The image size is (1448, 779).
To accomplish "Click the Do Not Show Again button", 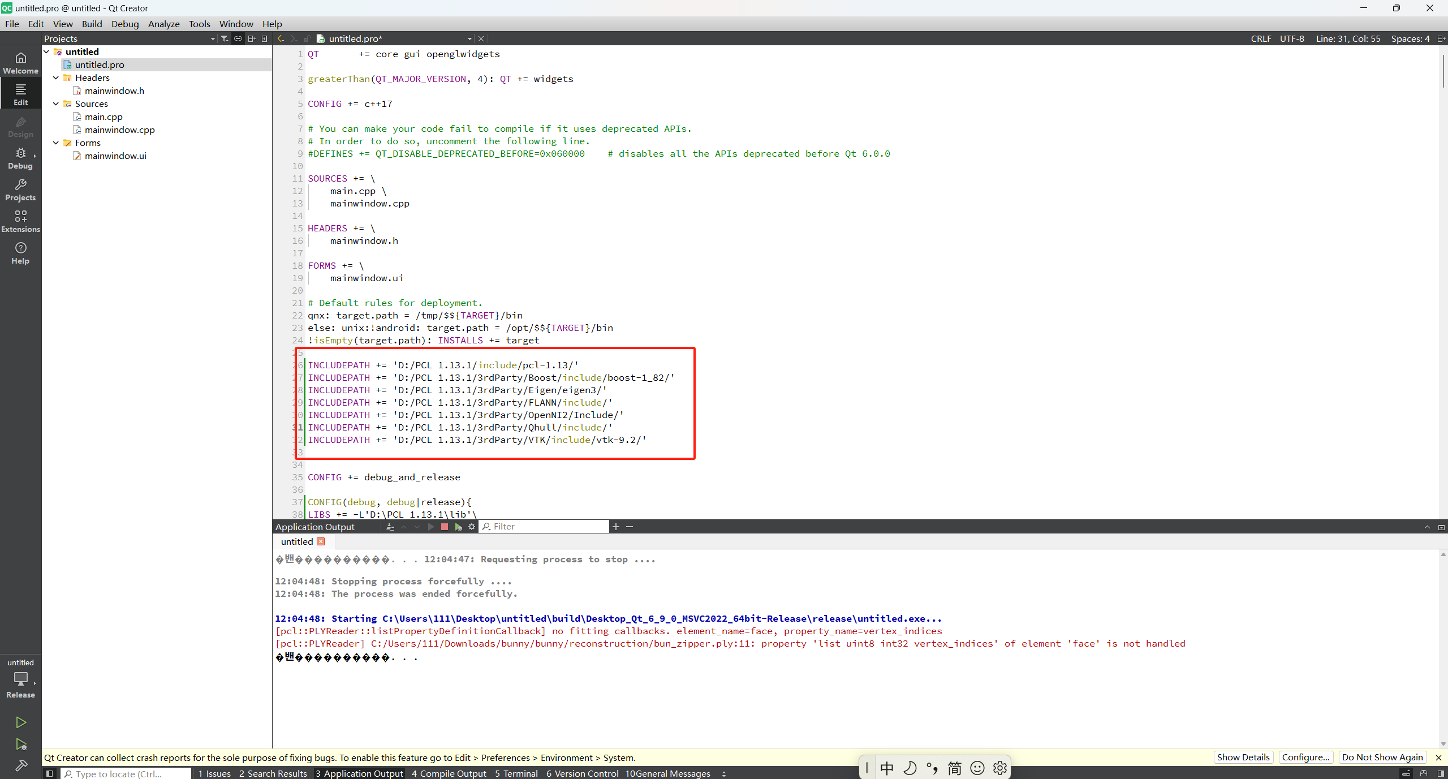I will click(x=1382, y=757).
